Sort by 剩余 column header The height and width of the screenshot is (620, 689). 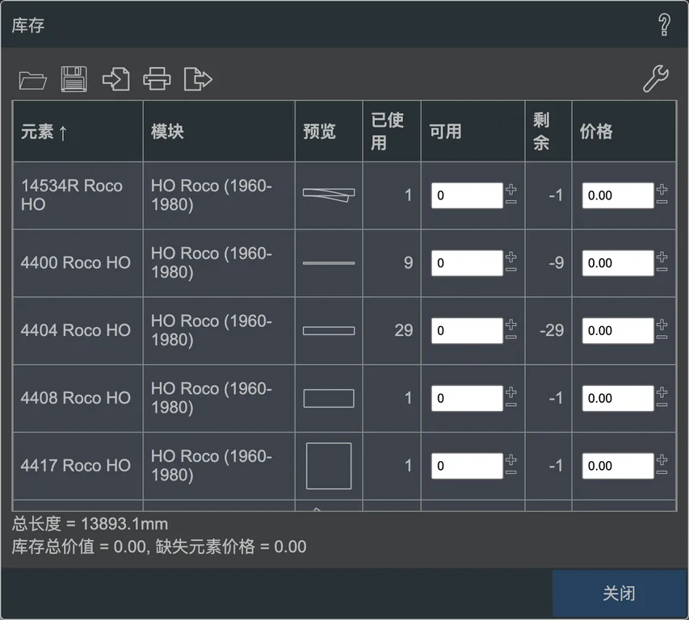pyautogui.click(x=548, y=132)
